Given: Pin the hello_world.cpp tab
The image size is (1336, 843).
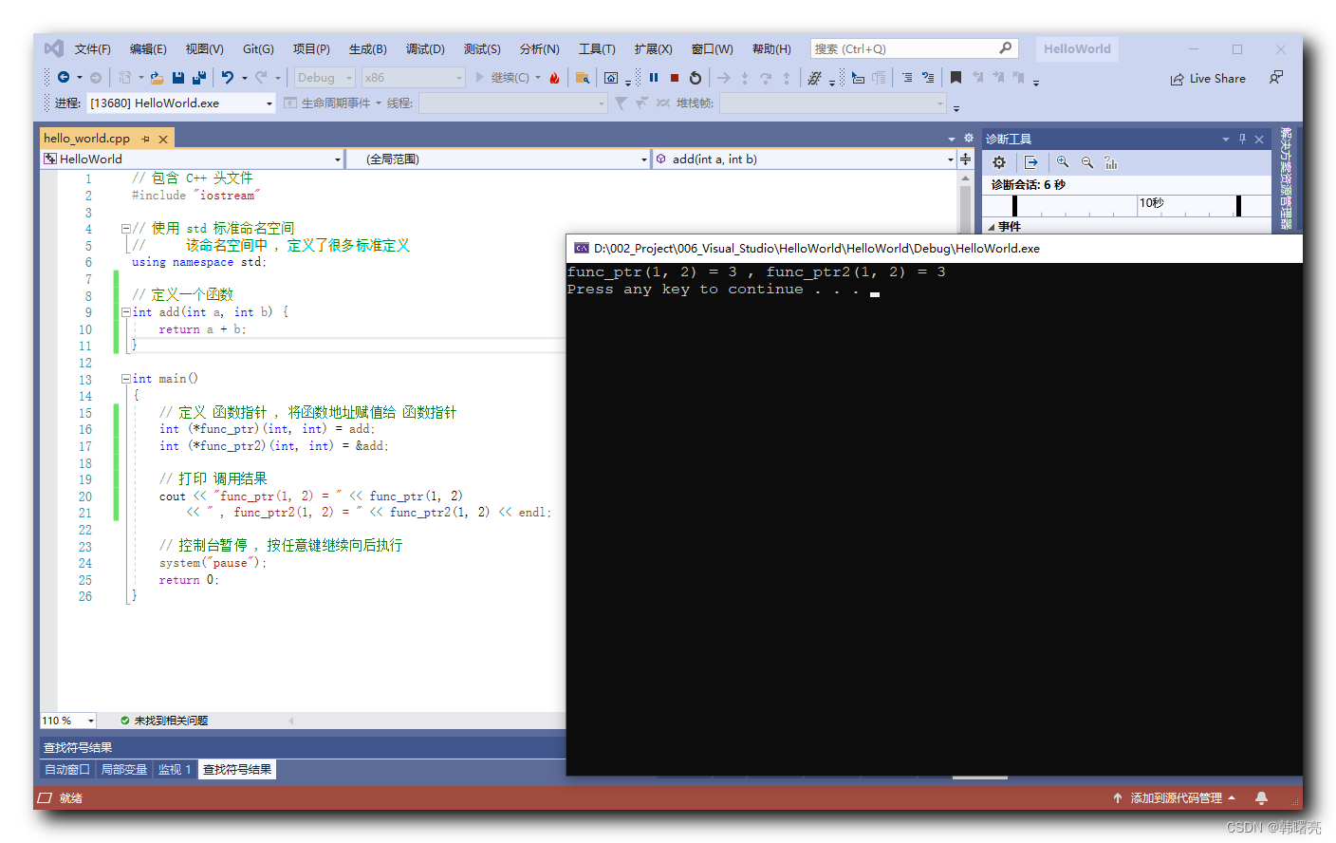Looking at the screenshot, I should click(x=145, y=139).
